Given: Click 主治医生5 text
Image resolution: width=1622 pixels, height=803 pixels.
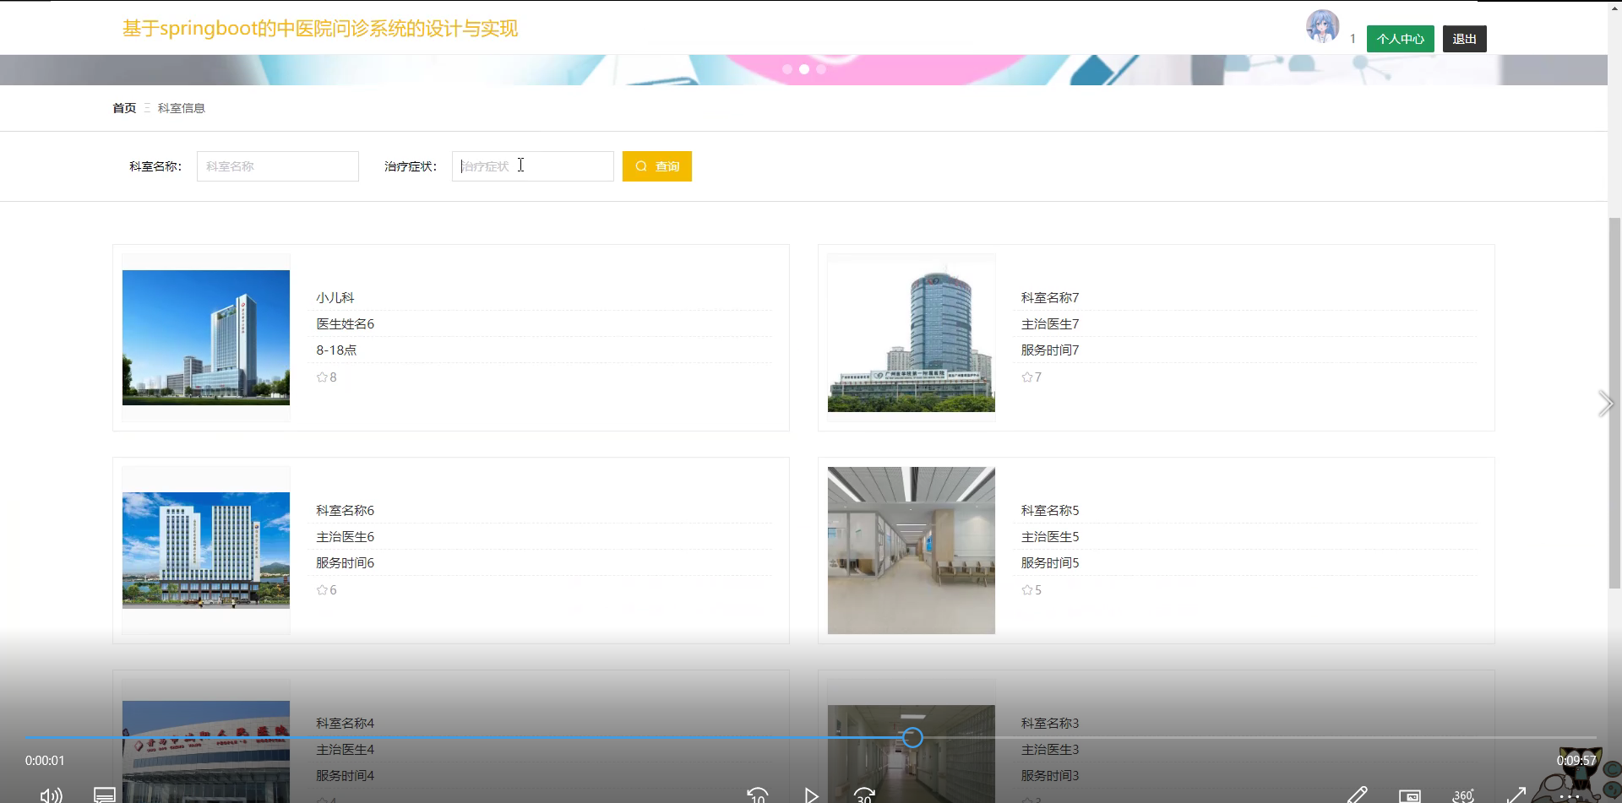Looking at the screenshot, I should pyautogui.click(x=1050, y=537).
